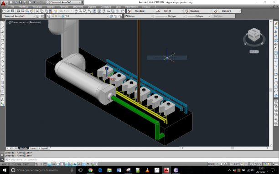
Task: Select the Pan hand tool
Action: 76,11
